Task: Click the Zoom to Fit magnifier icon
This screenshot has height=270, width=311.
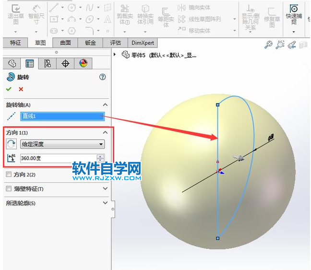Action: click(269, 45)
